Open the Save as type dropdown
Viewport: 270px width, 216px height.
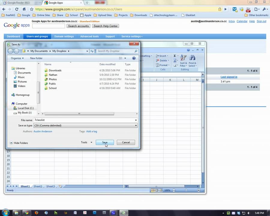85,125
